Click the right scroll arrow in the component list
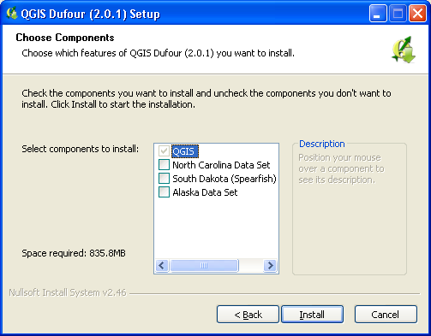The height and width of the screenshot is (336, 431). (270, 266)
